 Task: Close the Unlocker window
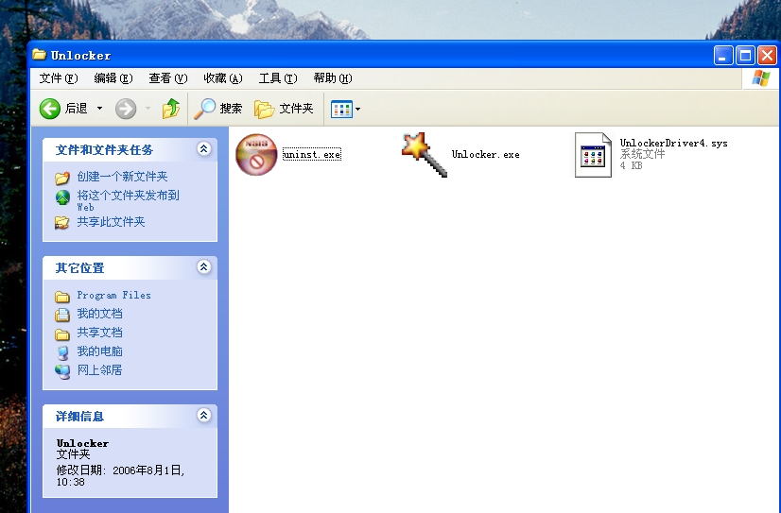point(768,55)
